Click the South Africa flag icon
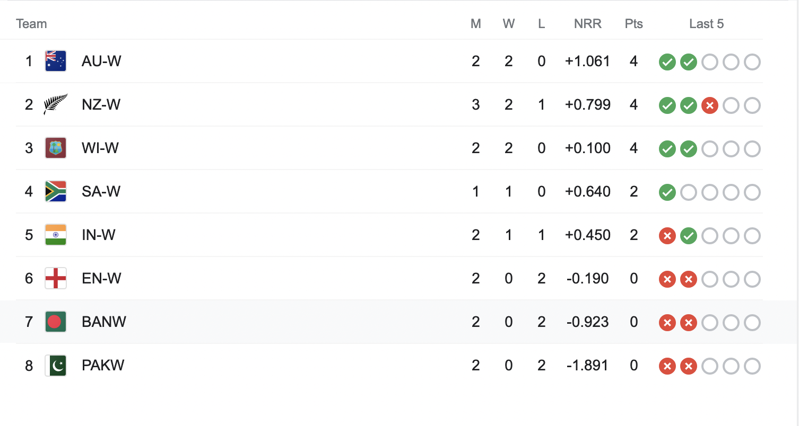 56,192
